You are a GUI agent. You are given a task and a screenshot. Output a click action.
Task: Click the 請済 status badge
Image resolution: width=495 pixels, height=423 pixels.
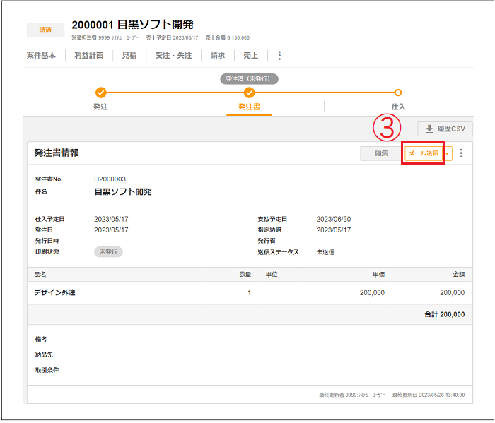point(45,30)
